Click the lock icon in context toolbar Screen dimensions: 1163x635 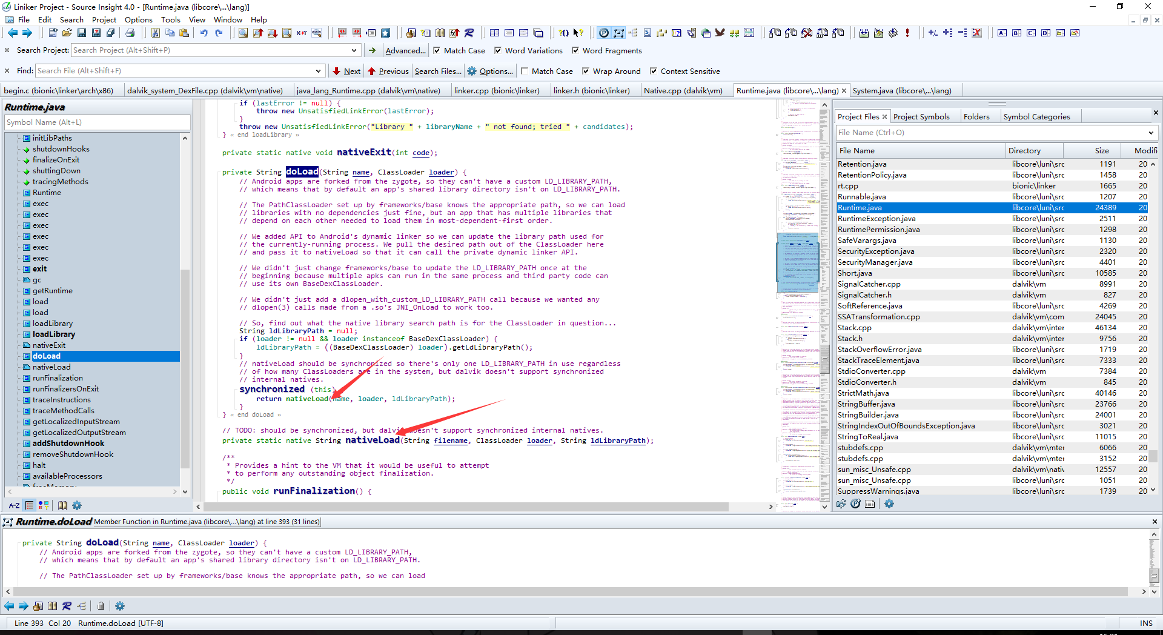tap(101, 606)
